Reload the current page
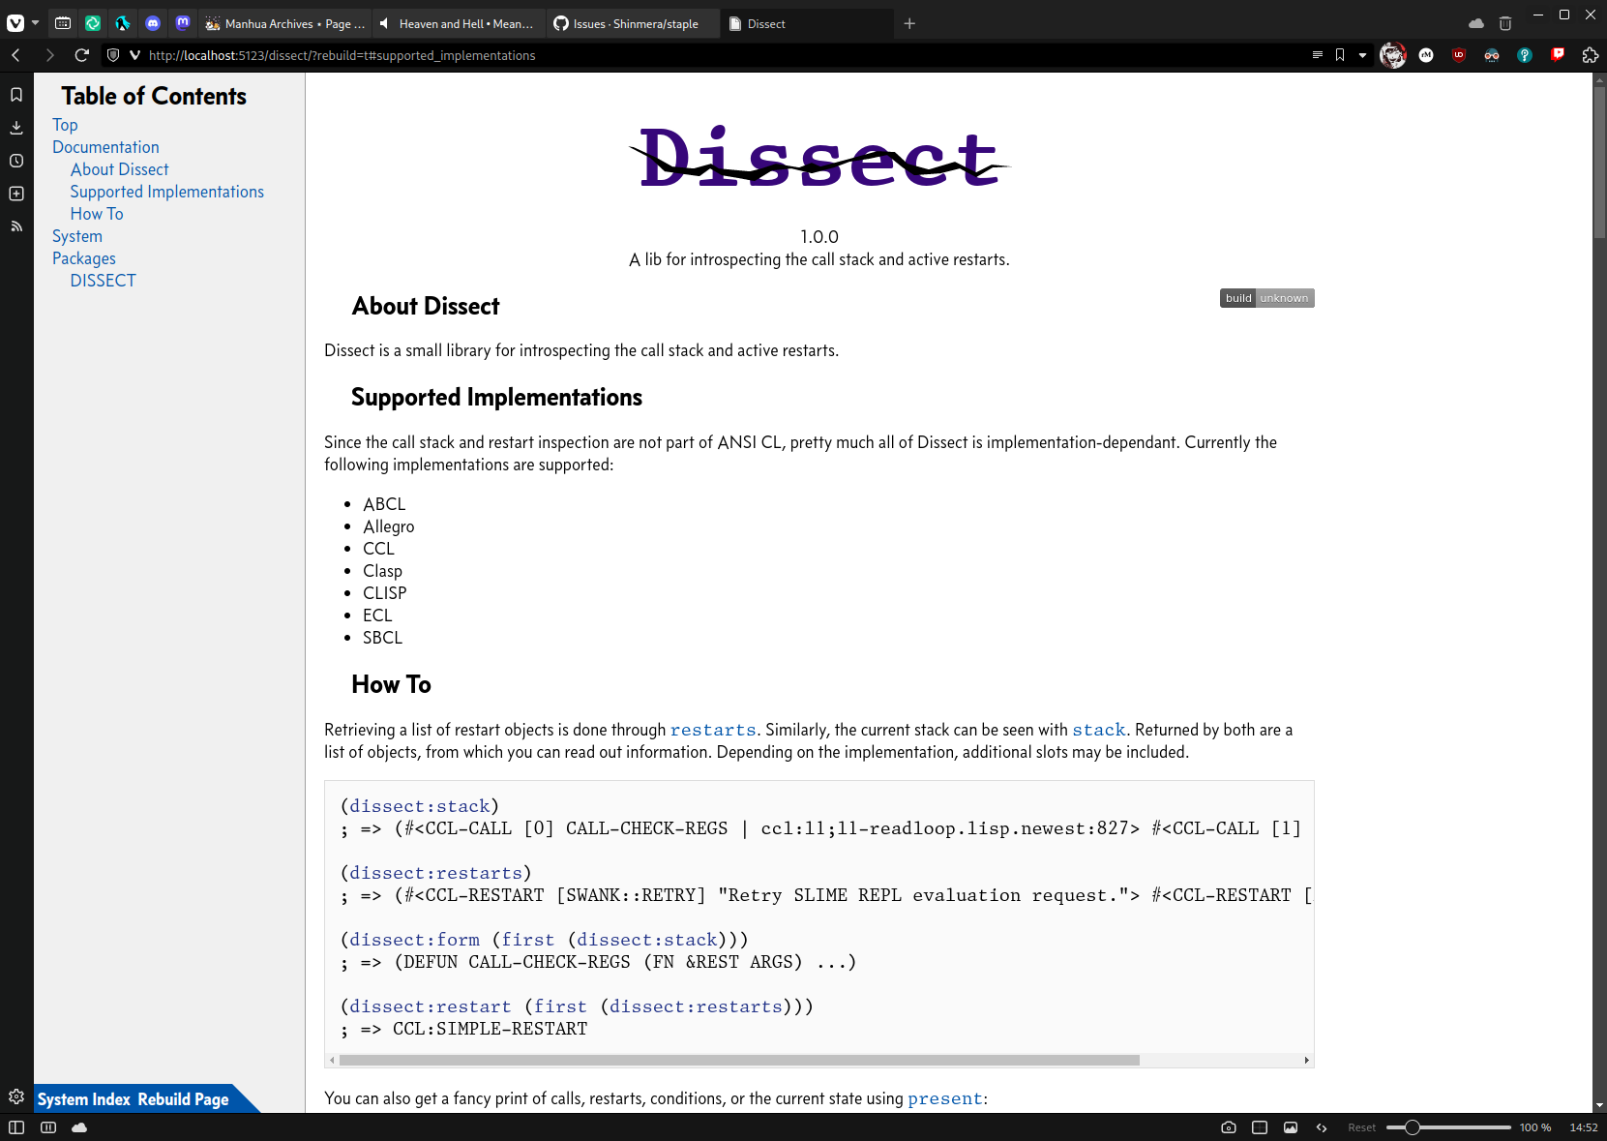 (82, 55)
